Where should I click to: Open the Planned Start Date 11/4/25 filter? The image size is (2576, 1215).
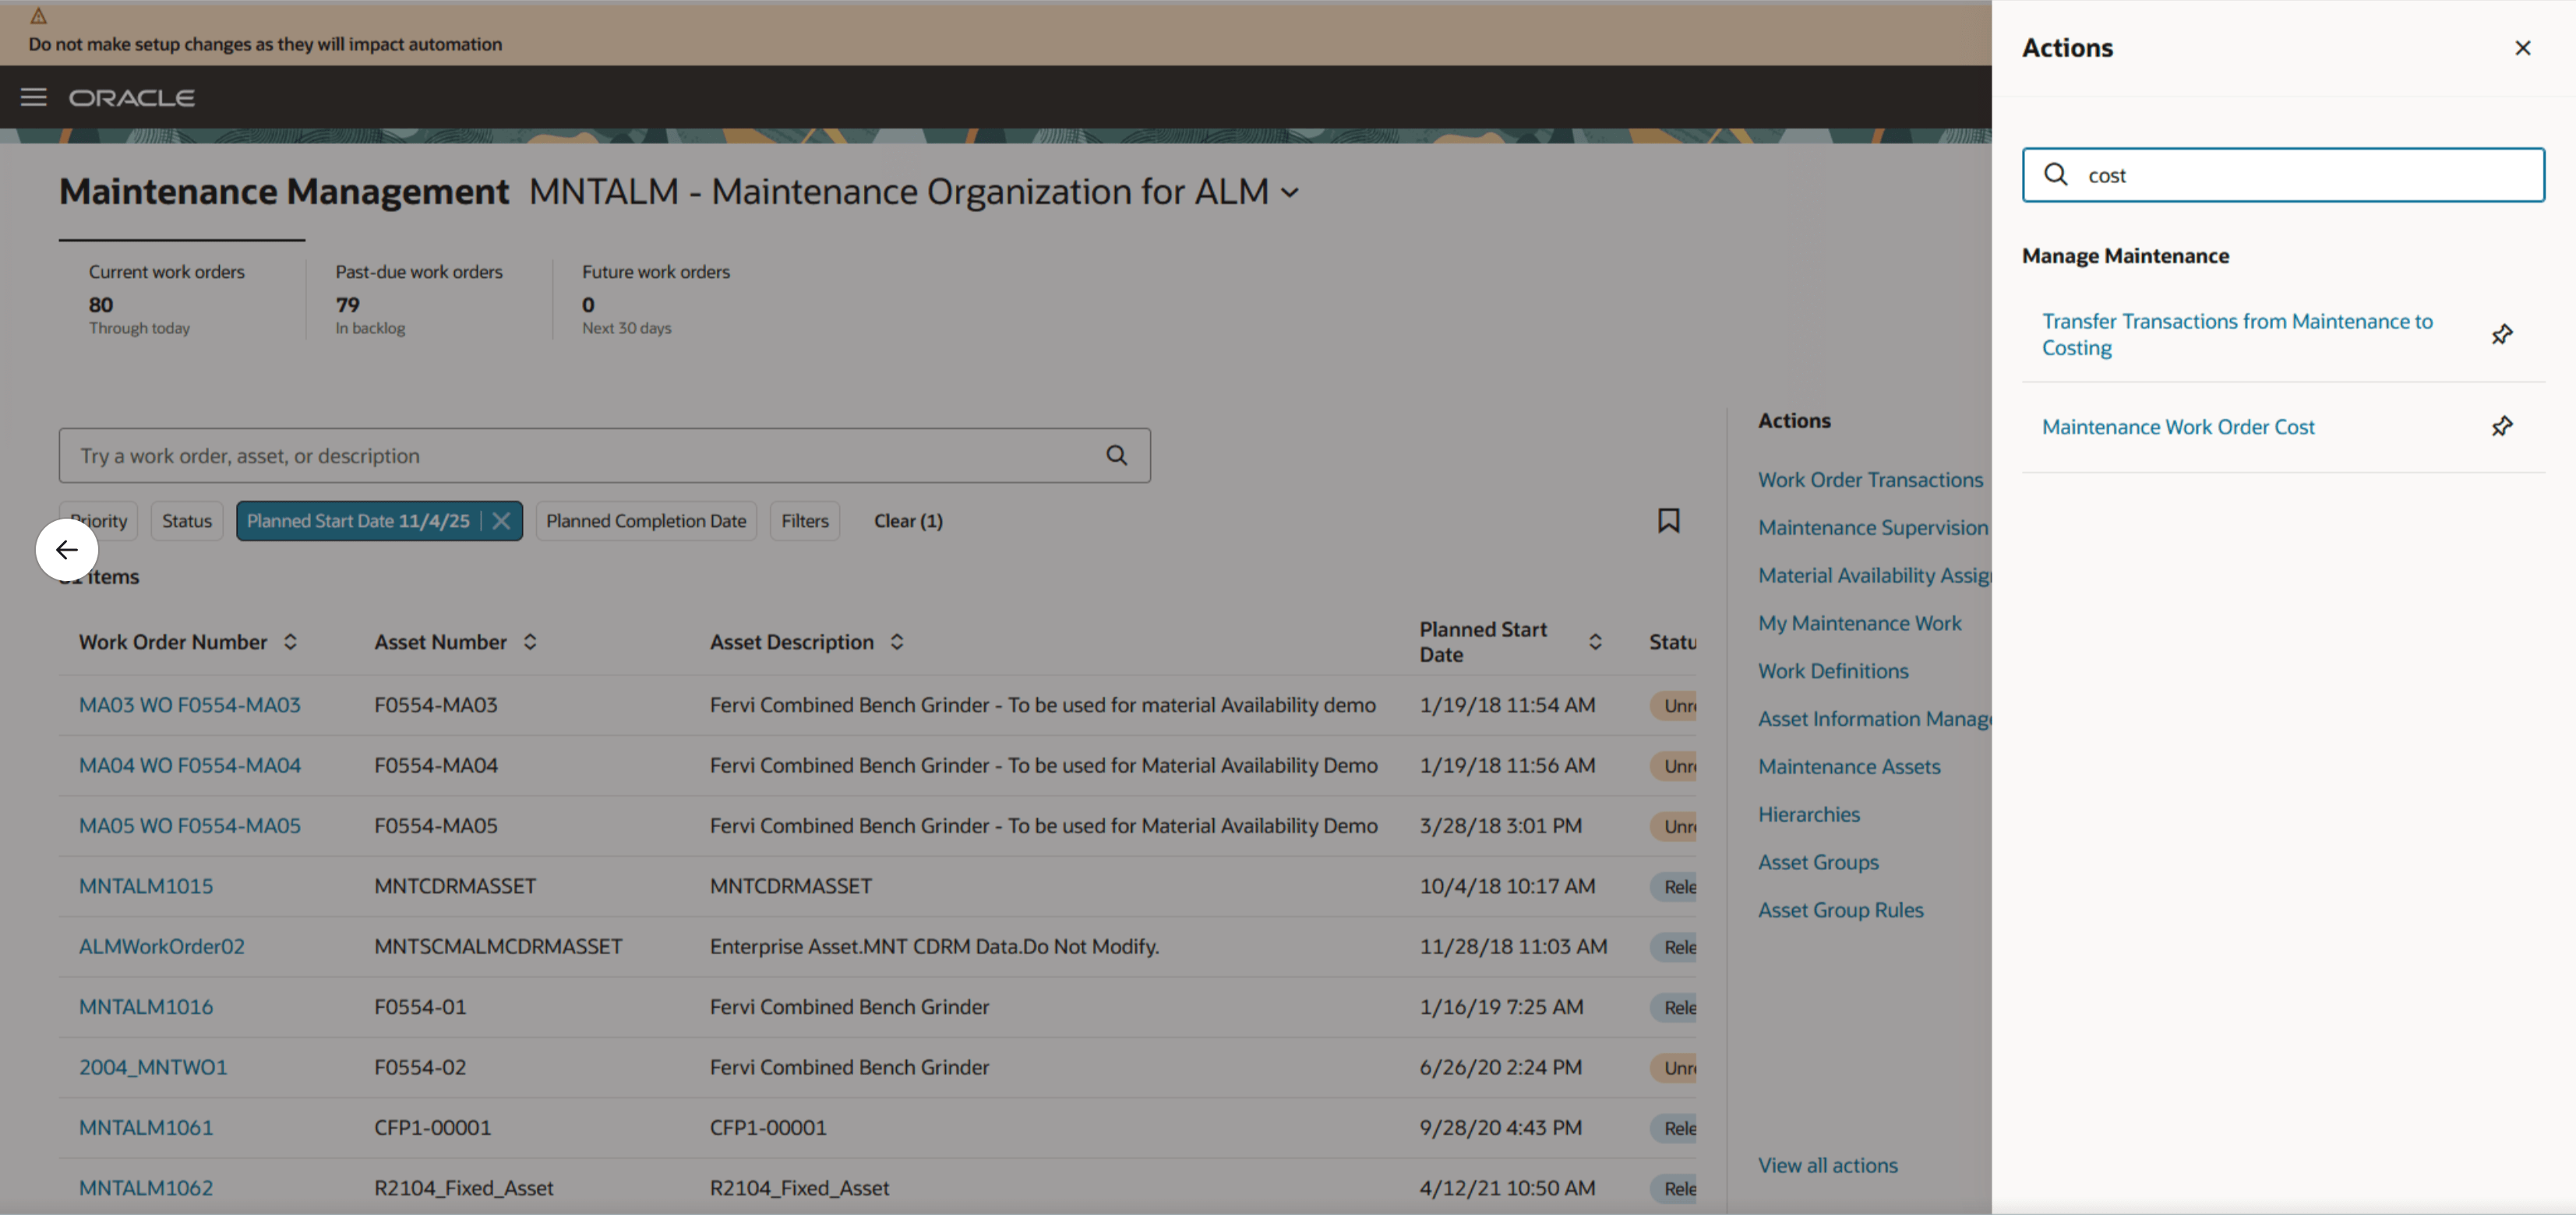tap(358, 520)
